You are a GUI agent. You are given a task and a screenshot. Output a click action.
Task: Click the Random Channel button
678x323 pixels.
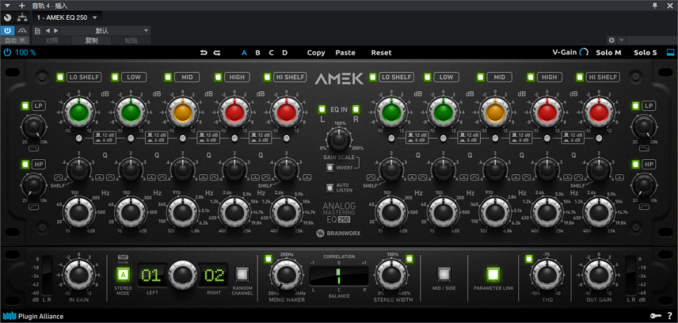[242, 274]
